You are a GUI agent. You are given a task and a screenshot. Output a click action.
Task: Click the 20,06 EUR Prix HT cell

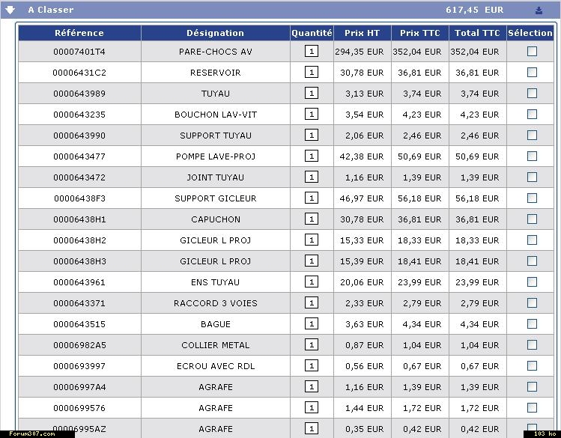(x=362, y=282)
